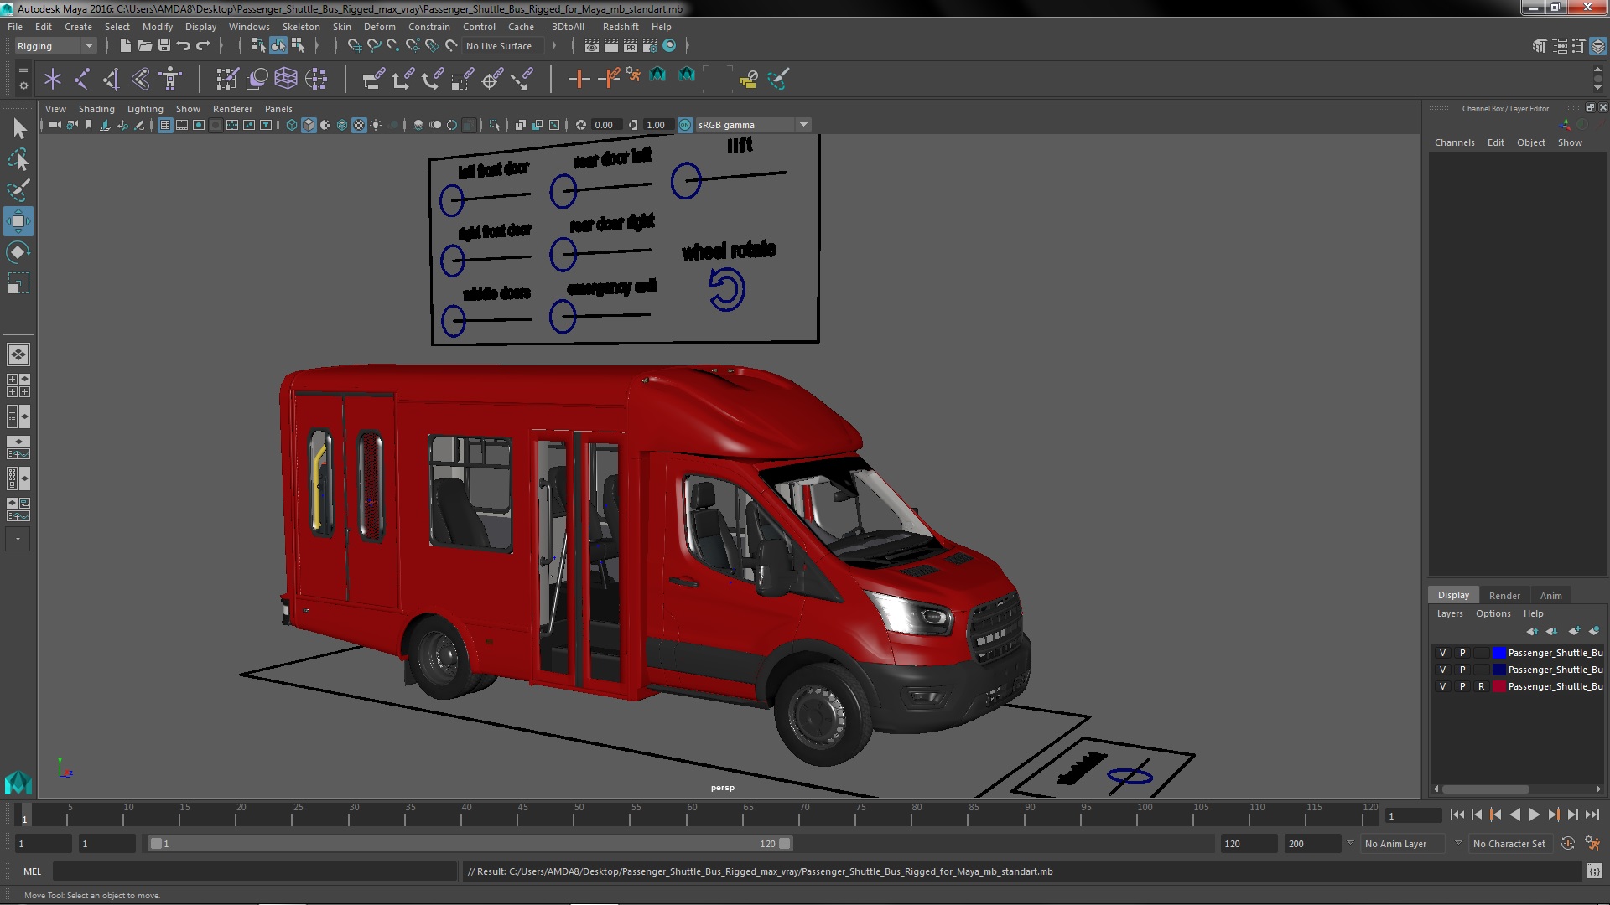Image resolution: width=1610 pixels, height=905 pixels.
Task: Open the Skeleton menu
Action: pyautogui.click(x=301, y=27)
